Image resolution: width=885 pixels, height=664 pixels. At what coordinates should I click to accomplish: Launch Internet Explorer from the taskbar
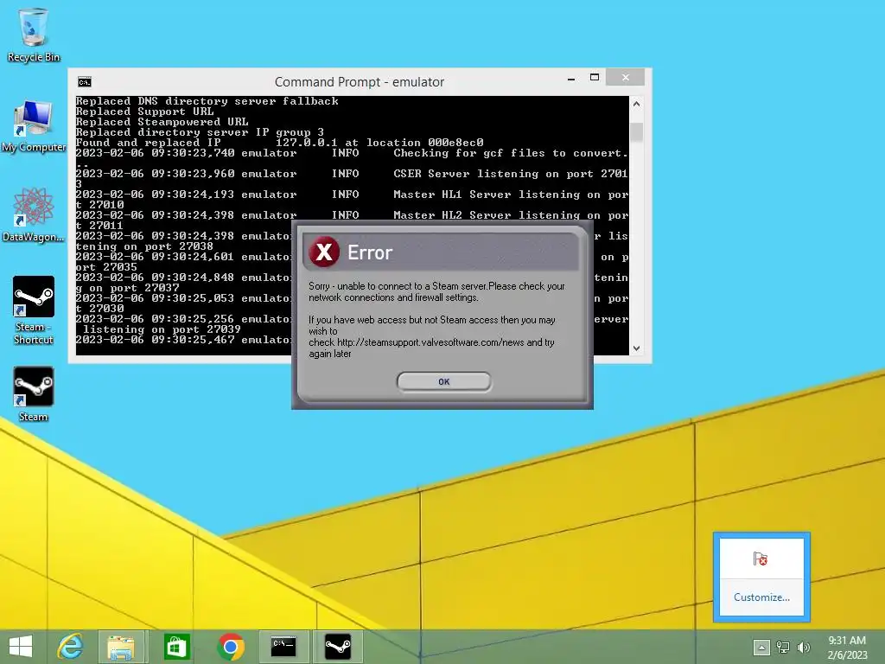70,647
